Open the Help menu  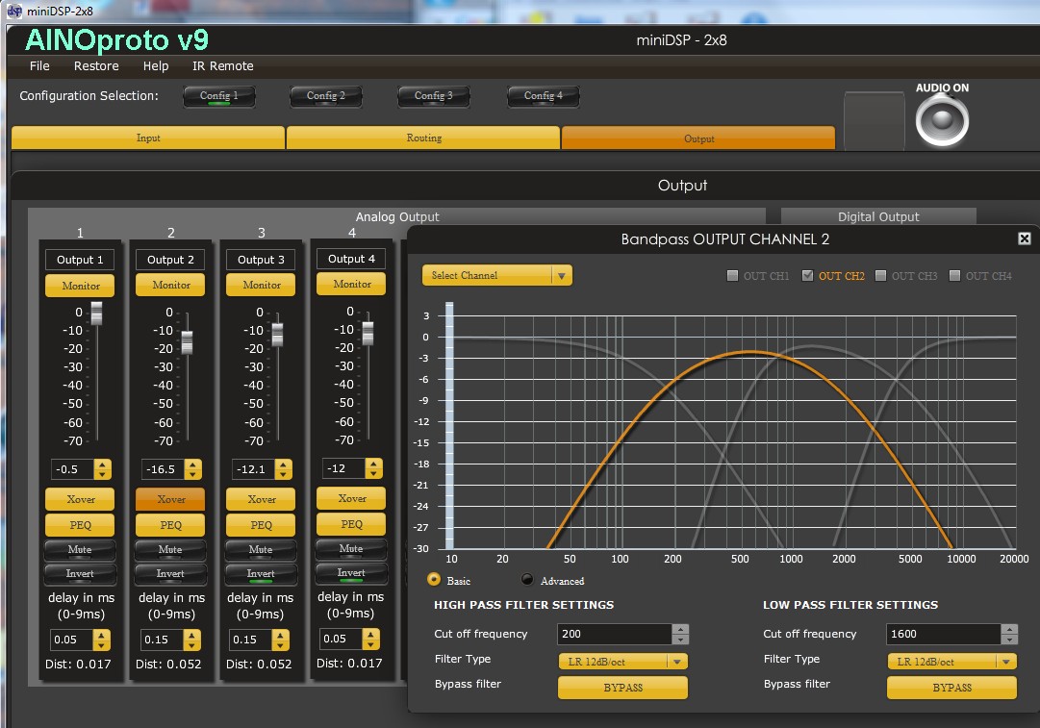tap(156, 65)
